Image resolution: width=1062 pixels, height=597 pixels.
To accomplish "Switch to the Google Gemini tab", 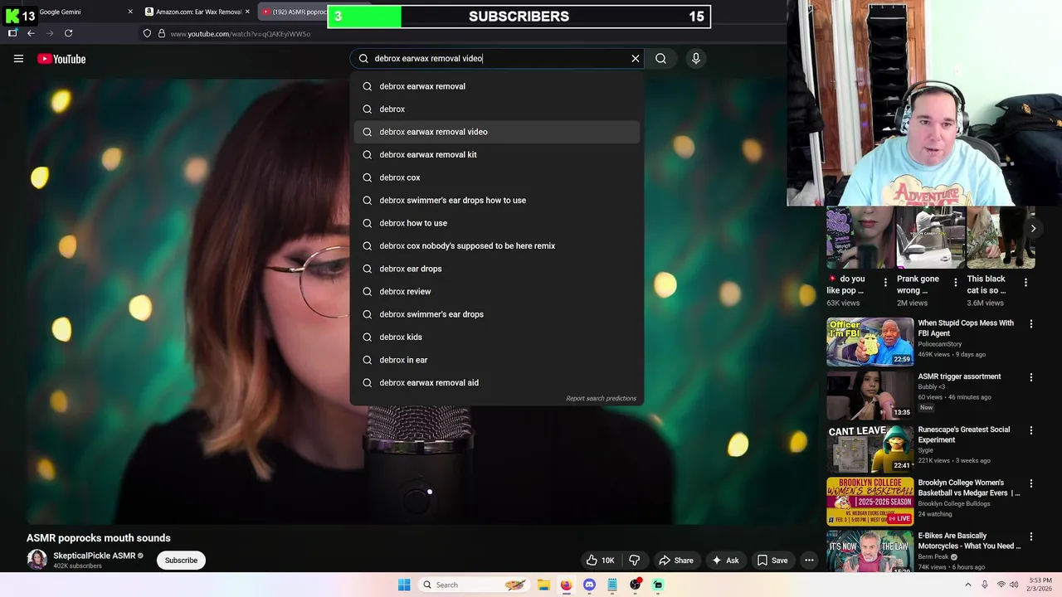I will [71, 12].
